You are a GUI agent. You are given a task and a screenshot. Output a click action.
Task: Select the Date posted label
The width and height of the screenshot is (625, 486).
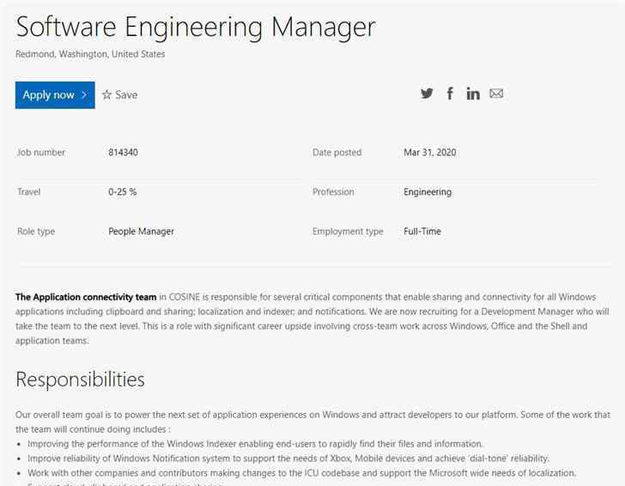click(337, 152)
